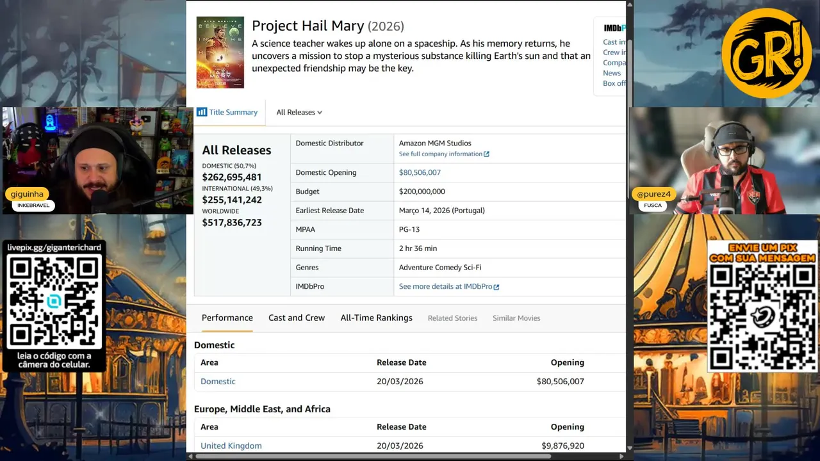The width and height of the screenshot is (820, 461).
Task: Open the Similar Movies tab
Action: click(x=516, y=318)
